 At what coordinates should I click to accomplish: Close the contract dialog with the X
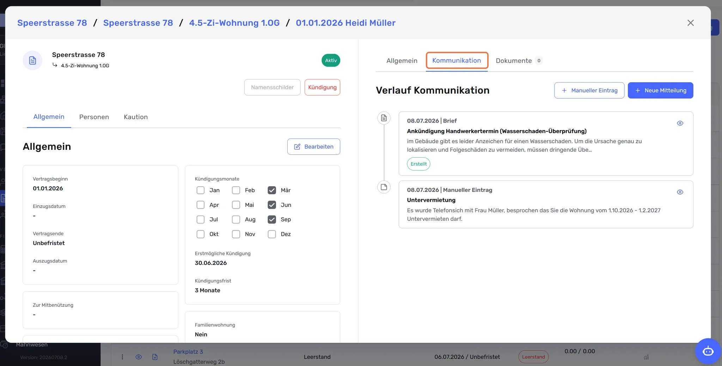coord(690,23)
